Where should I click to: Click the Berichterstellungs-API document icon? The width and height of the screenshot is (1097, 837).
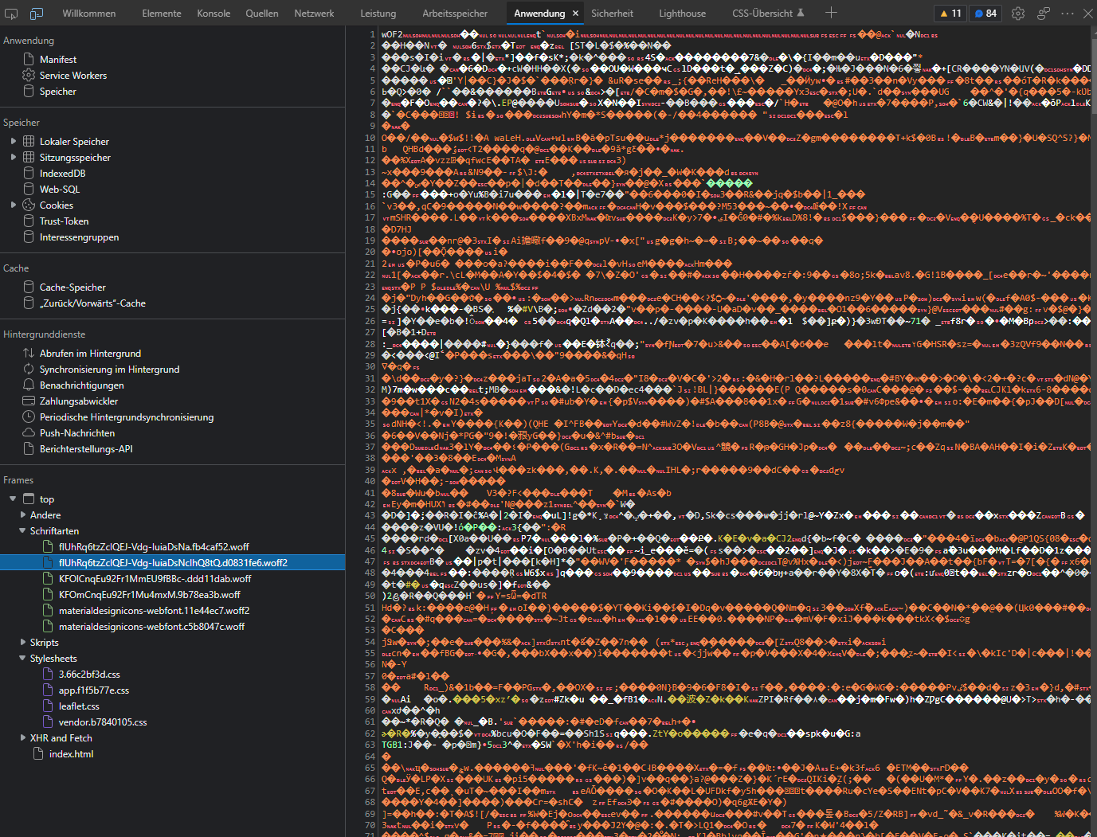pyautogui.click(x=29, y=449)
